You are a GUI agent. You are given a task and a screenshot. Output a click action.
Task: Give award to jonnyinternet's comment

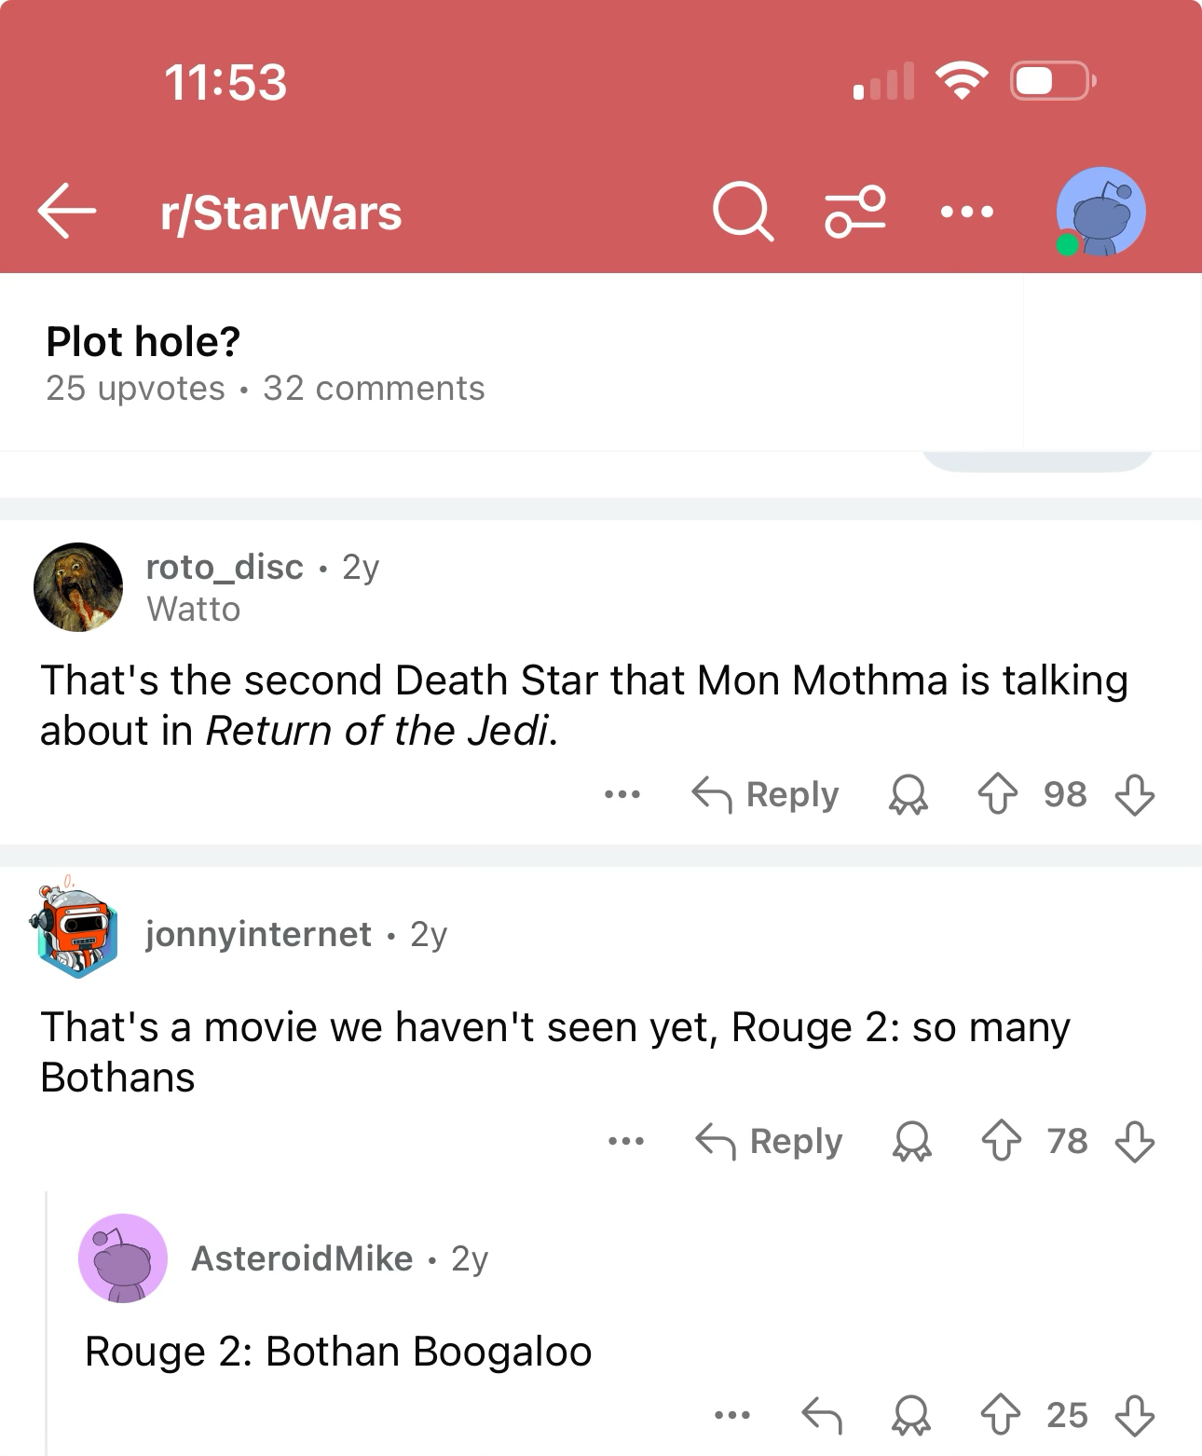912,1141
